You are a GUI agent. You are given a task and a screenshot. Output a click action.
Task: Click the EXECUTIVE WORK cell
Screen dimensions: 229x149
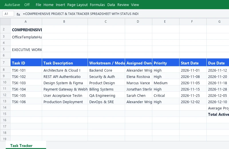26,49
